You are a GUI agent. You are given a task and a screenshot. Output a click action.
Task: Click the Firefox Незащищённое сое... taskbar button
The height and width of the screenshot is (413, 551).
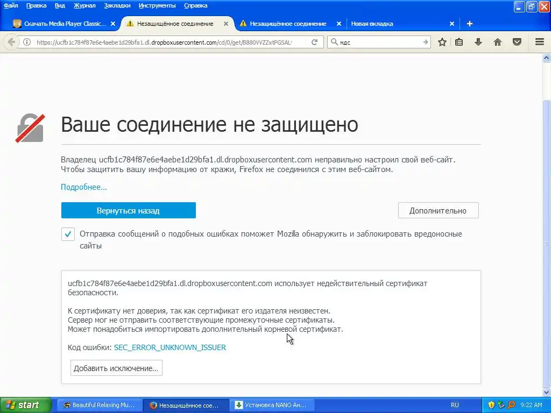coord(186,405)
